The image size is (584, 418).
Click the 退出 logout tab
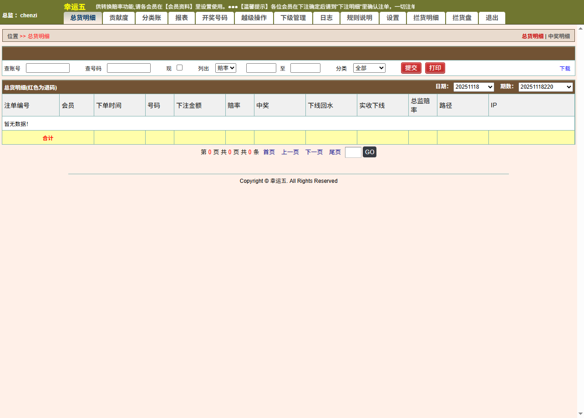pos(492,18)
